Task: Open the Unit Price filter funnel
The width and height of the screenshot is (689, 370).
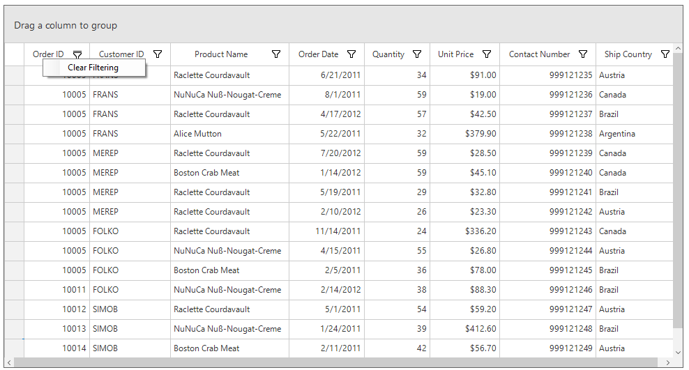Action: click(x=487, y=54)
